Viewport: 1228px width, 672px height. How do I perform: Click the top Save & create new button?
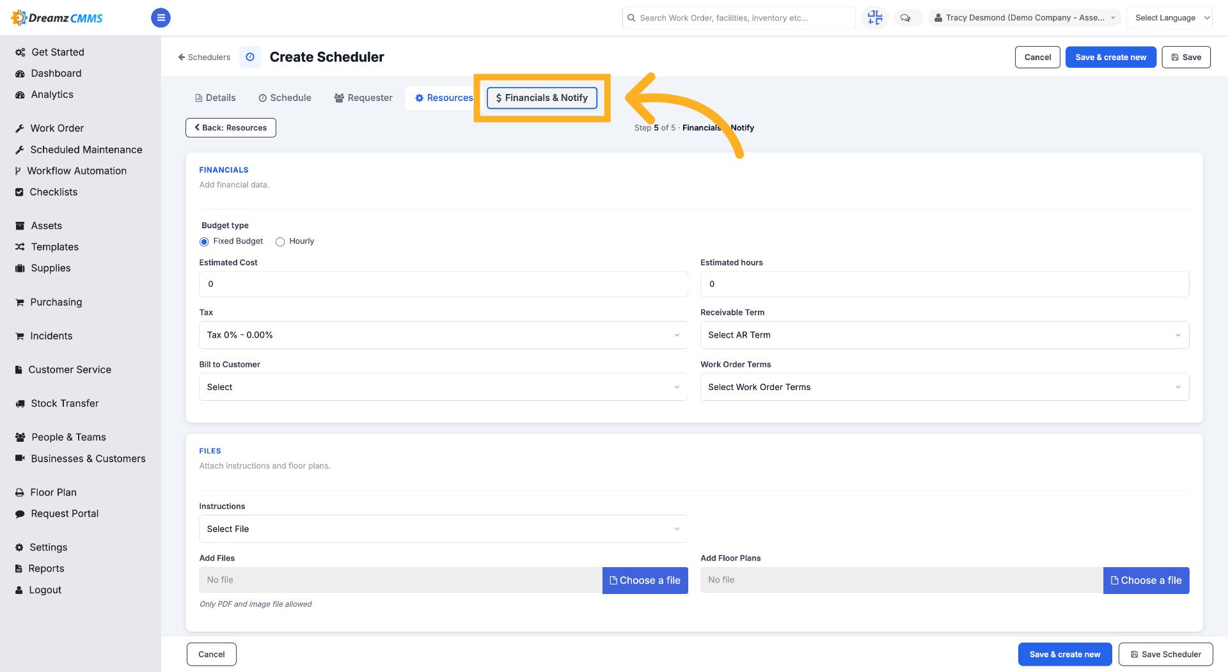(x=1111, y=57)
